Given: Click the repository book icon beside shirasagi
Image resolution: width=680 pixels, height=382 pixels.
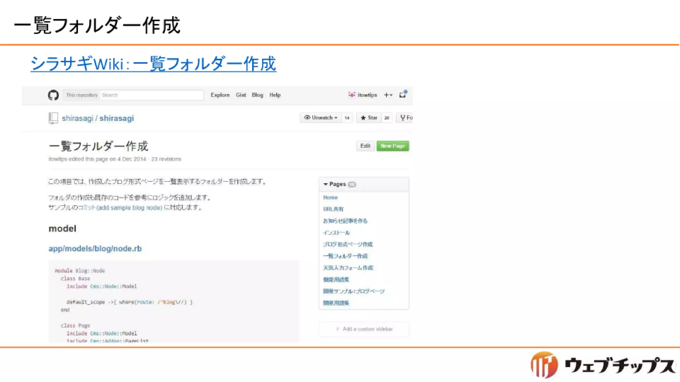Looking at the screenshot, I should [x=53, y=118].
